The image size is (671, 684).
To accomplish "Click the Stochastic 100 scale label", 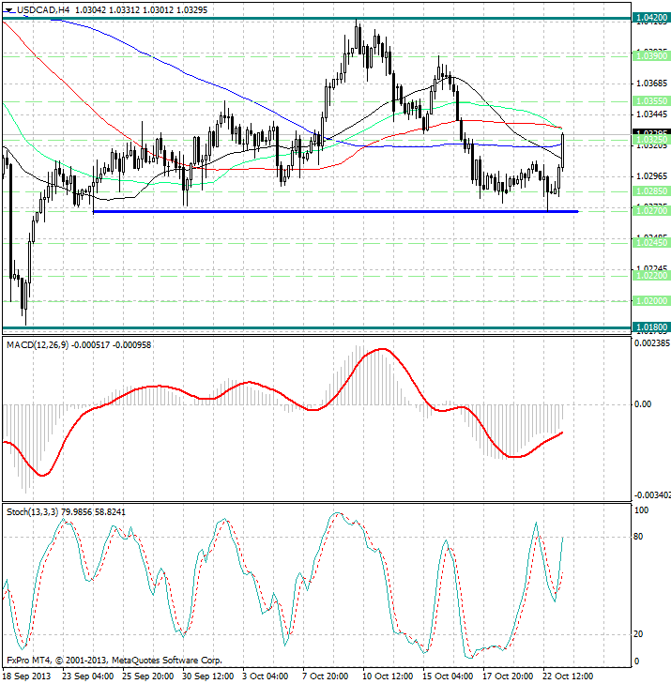I will pyautogui.click(x=641, y=509).
